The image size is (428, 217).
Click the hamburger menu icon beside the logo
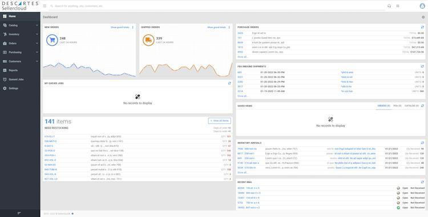click(x=45, y=6)
